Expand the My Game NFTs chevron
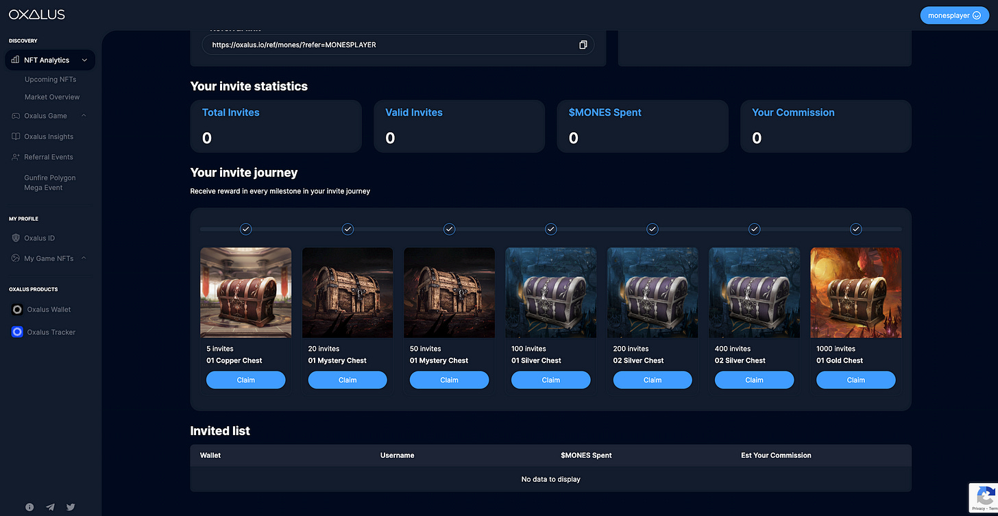The height and width of the screenshot is (516, 998). (84, 258)
